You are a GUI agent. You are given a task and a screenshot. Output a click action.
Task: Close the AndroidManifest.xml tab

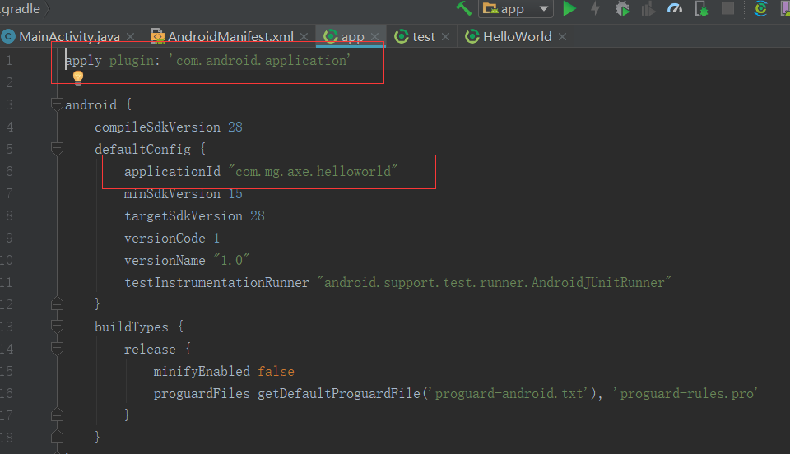(x=304, y=37)
